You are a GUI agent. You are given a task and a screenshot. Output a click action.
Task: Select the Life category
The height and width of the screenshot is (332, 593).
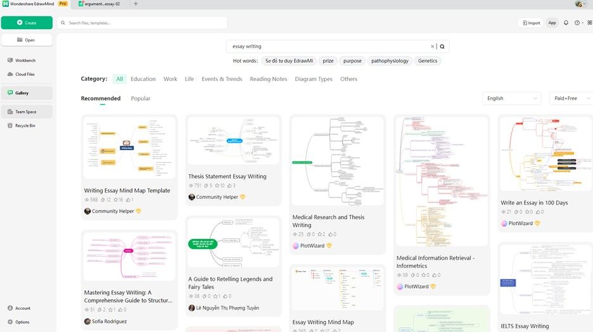189,79
